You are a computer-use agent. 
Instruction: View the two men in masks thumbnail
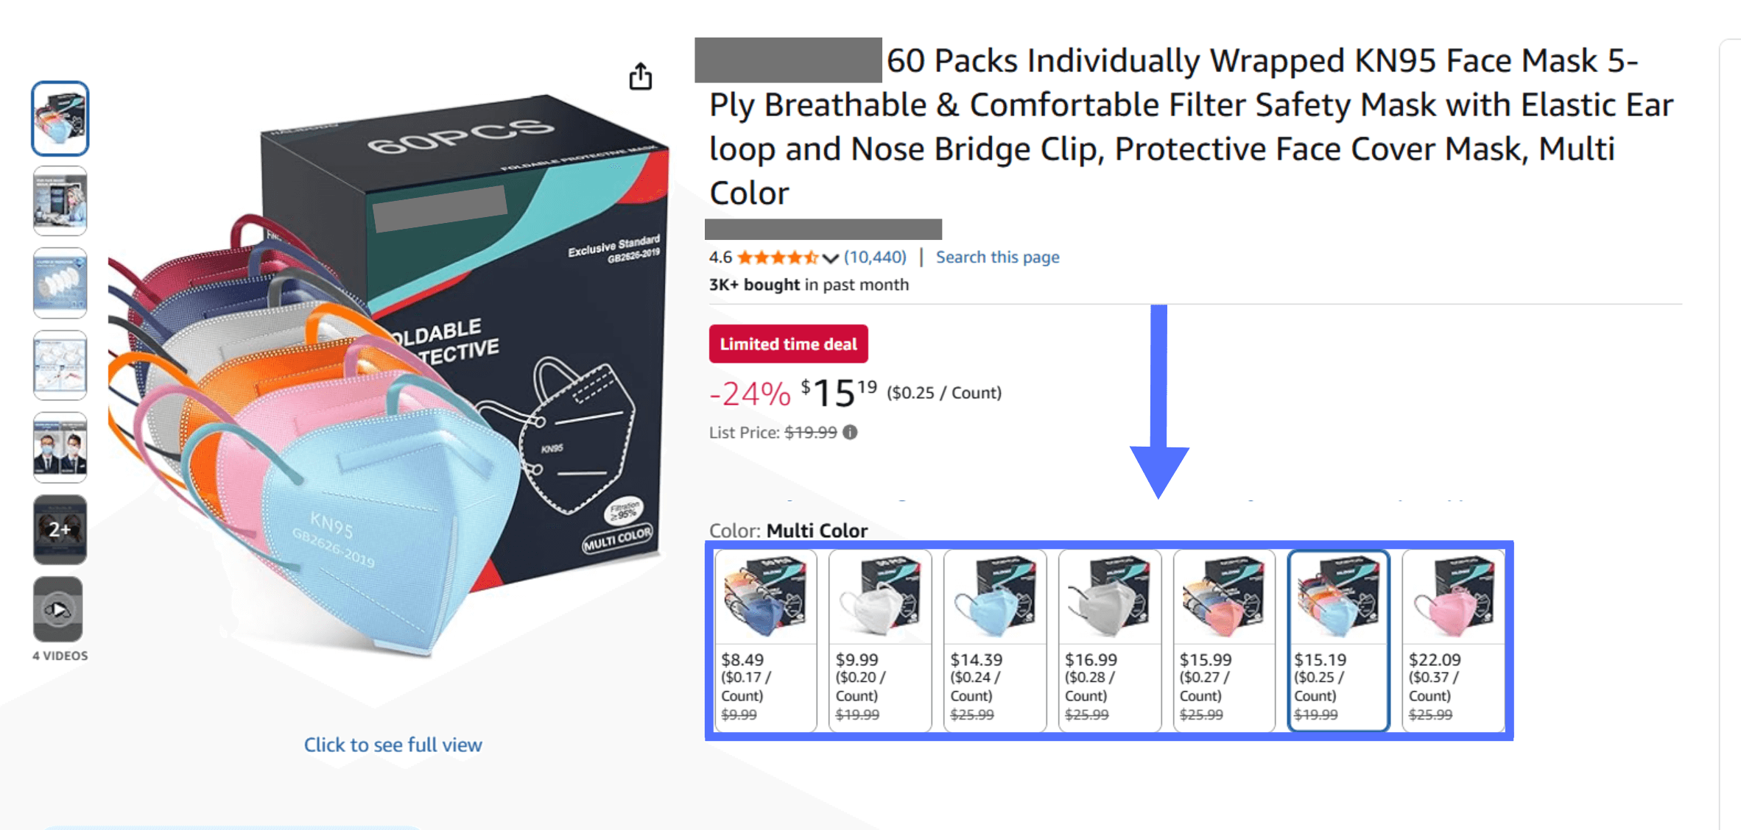[60, 447]
